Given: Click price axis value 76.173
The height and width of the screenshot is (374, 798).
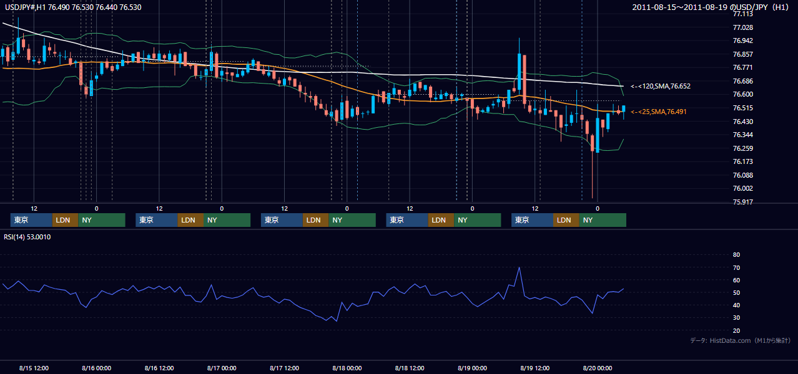Looking at the screenshot, I should click(x=742, y=161).
